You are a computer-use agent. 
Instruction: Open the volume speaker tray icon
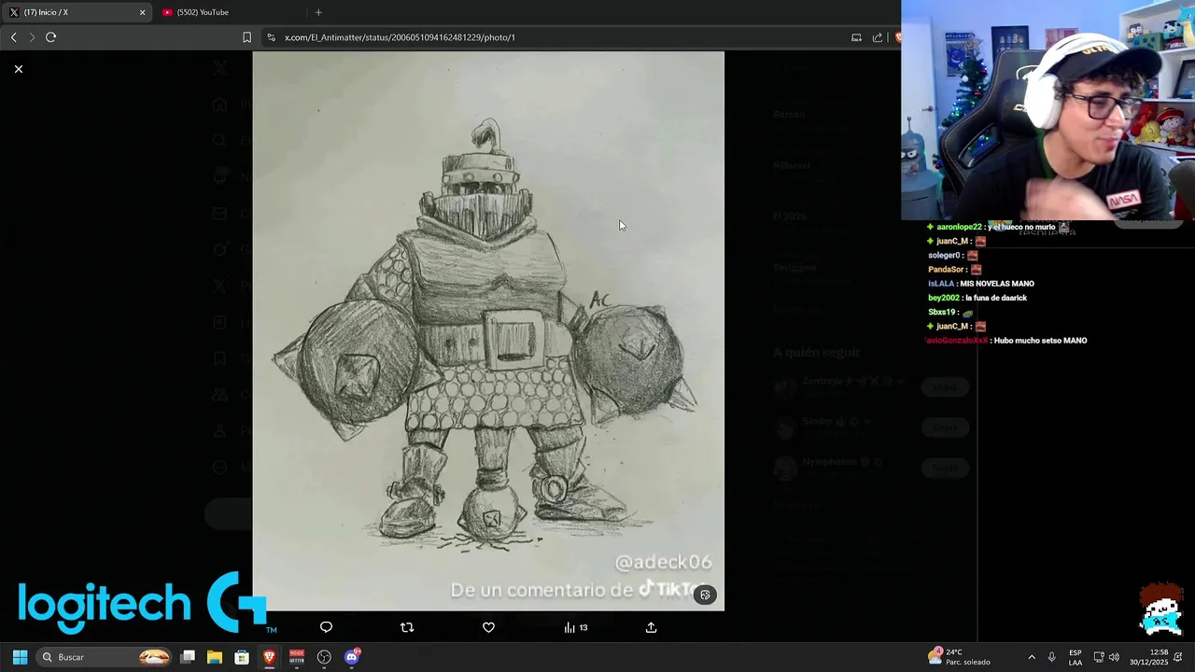[1114, 657]
